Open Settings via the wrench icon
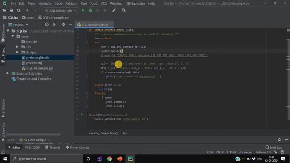 [x=114, y=10]
